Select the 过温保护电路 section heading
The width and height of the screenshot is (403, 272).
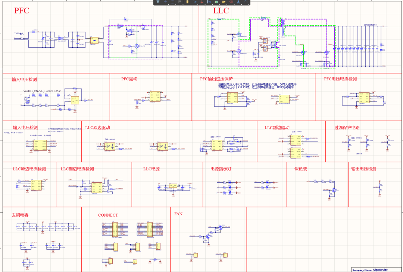[x=347, y=128]
